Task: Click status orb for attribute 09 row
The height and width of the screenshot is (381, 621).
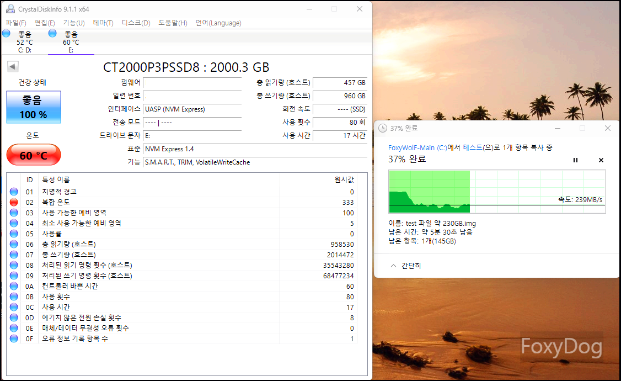Action: 14,276
